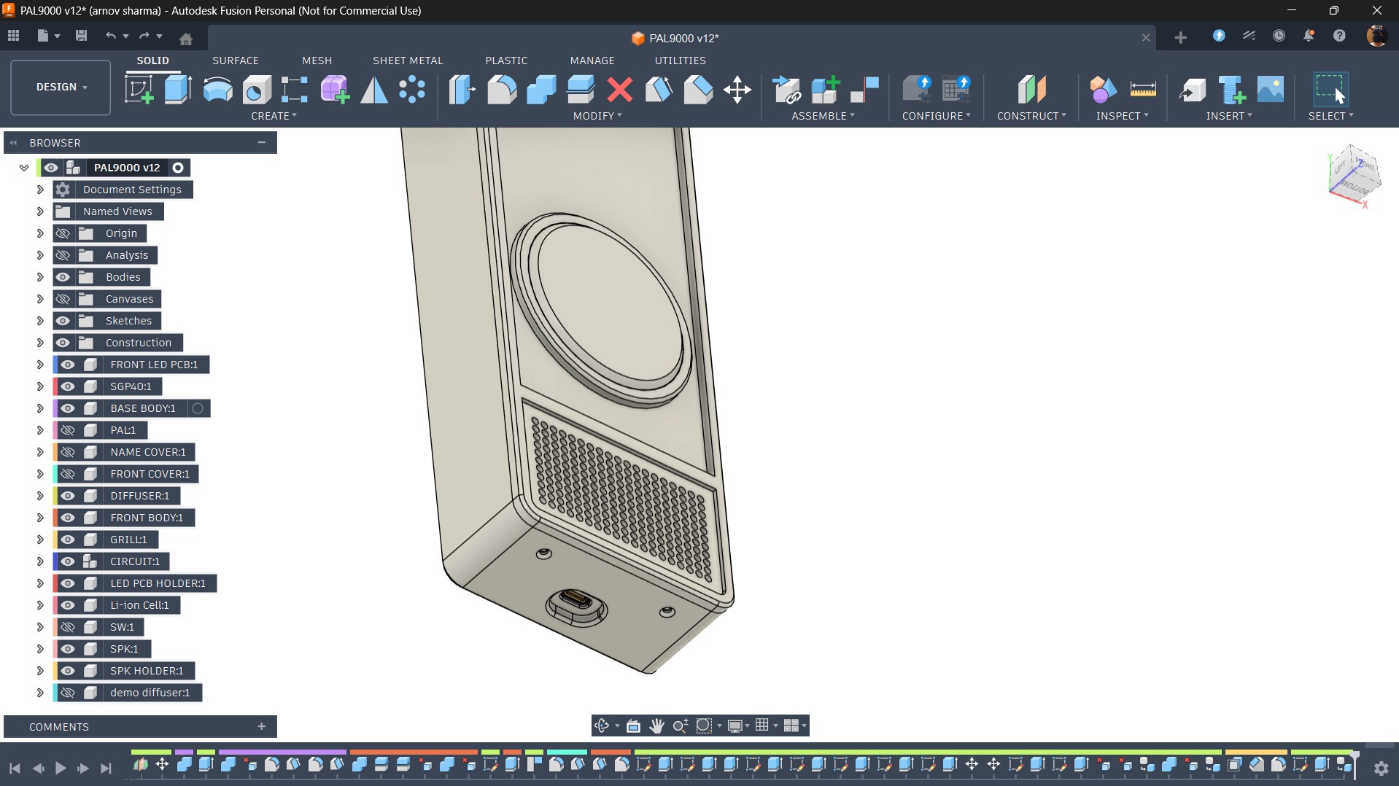Add a new comment with plus button

tap(261, 726)
